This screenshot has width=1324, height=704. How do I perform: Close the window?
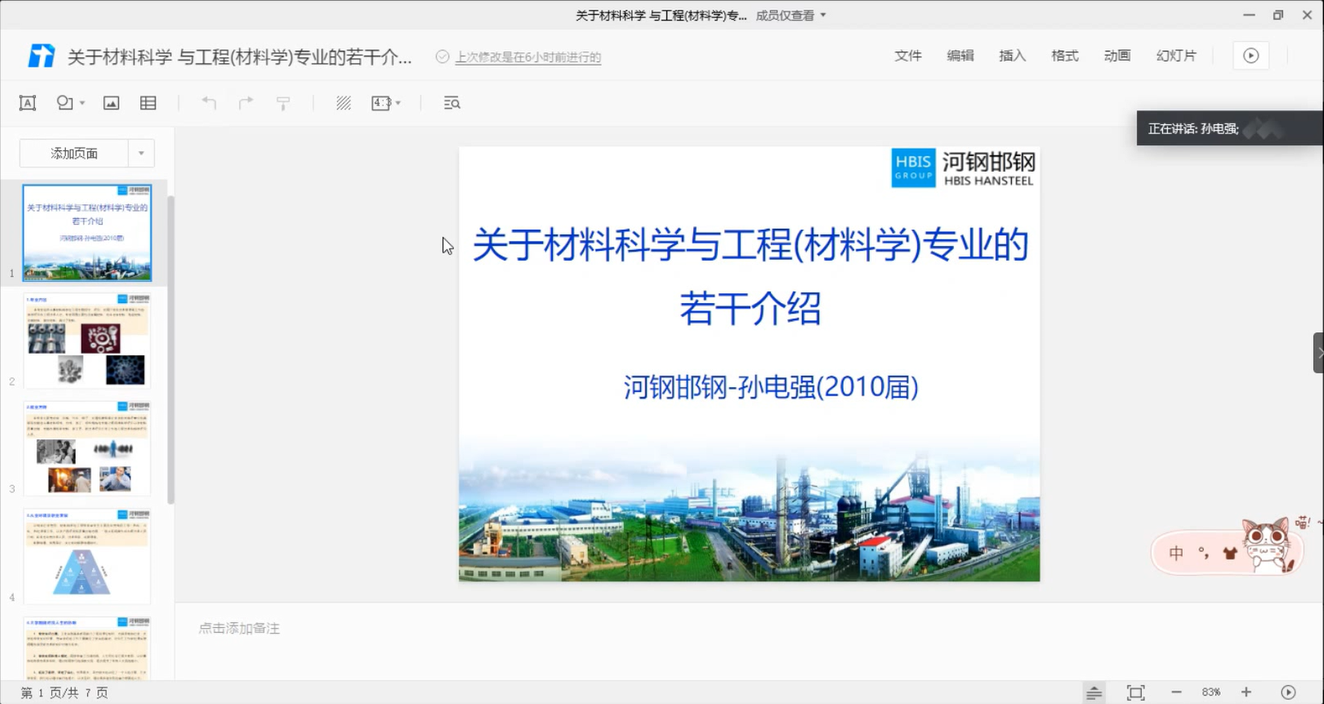[x=1307, y=15]
